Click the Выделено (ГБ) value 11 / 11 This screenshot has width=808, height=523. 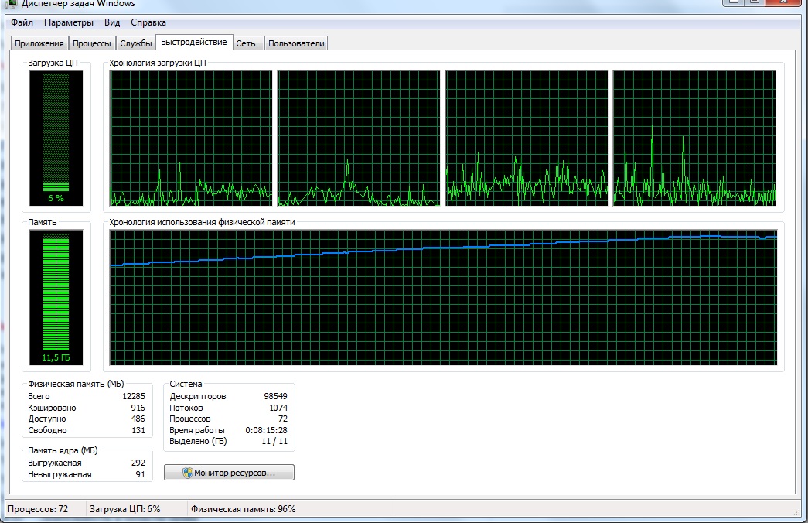274,441
